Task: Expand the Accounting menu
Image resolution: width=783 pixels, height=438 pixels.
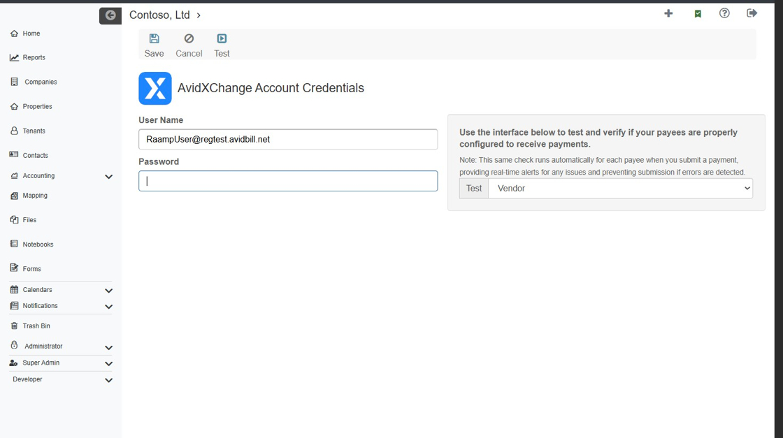Action: pyautogui.click(x=108, y=177)
